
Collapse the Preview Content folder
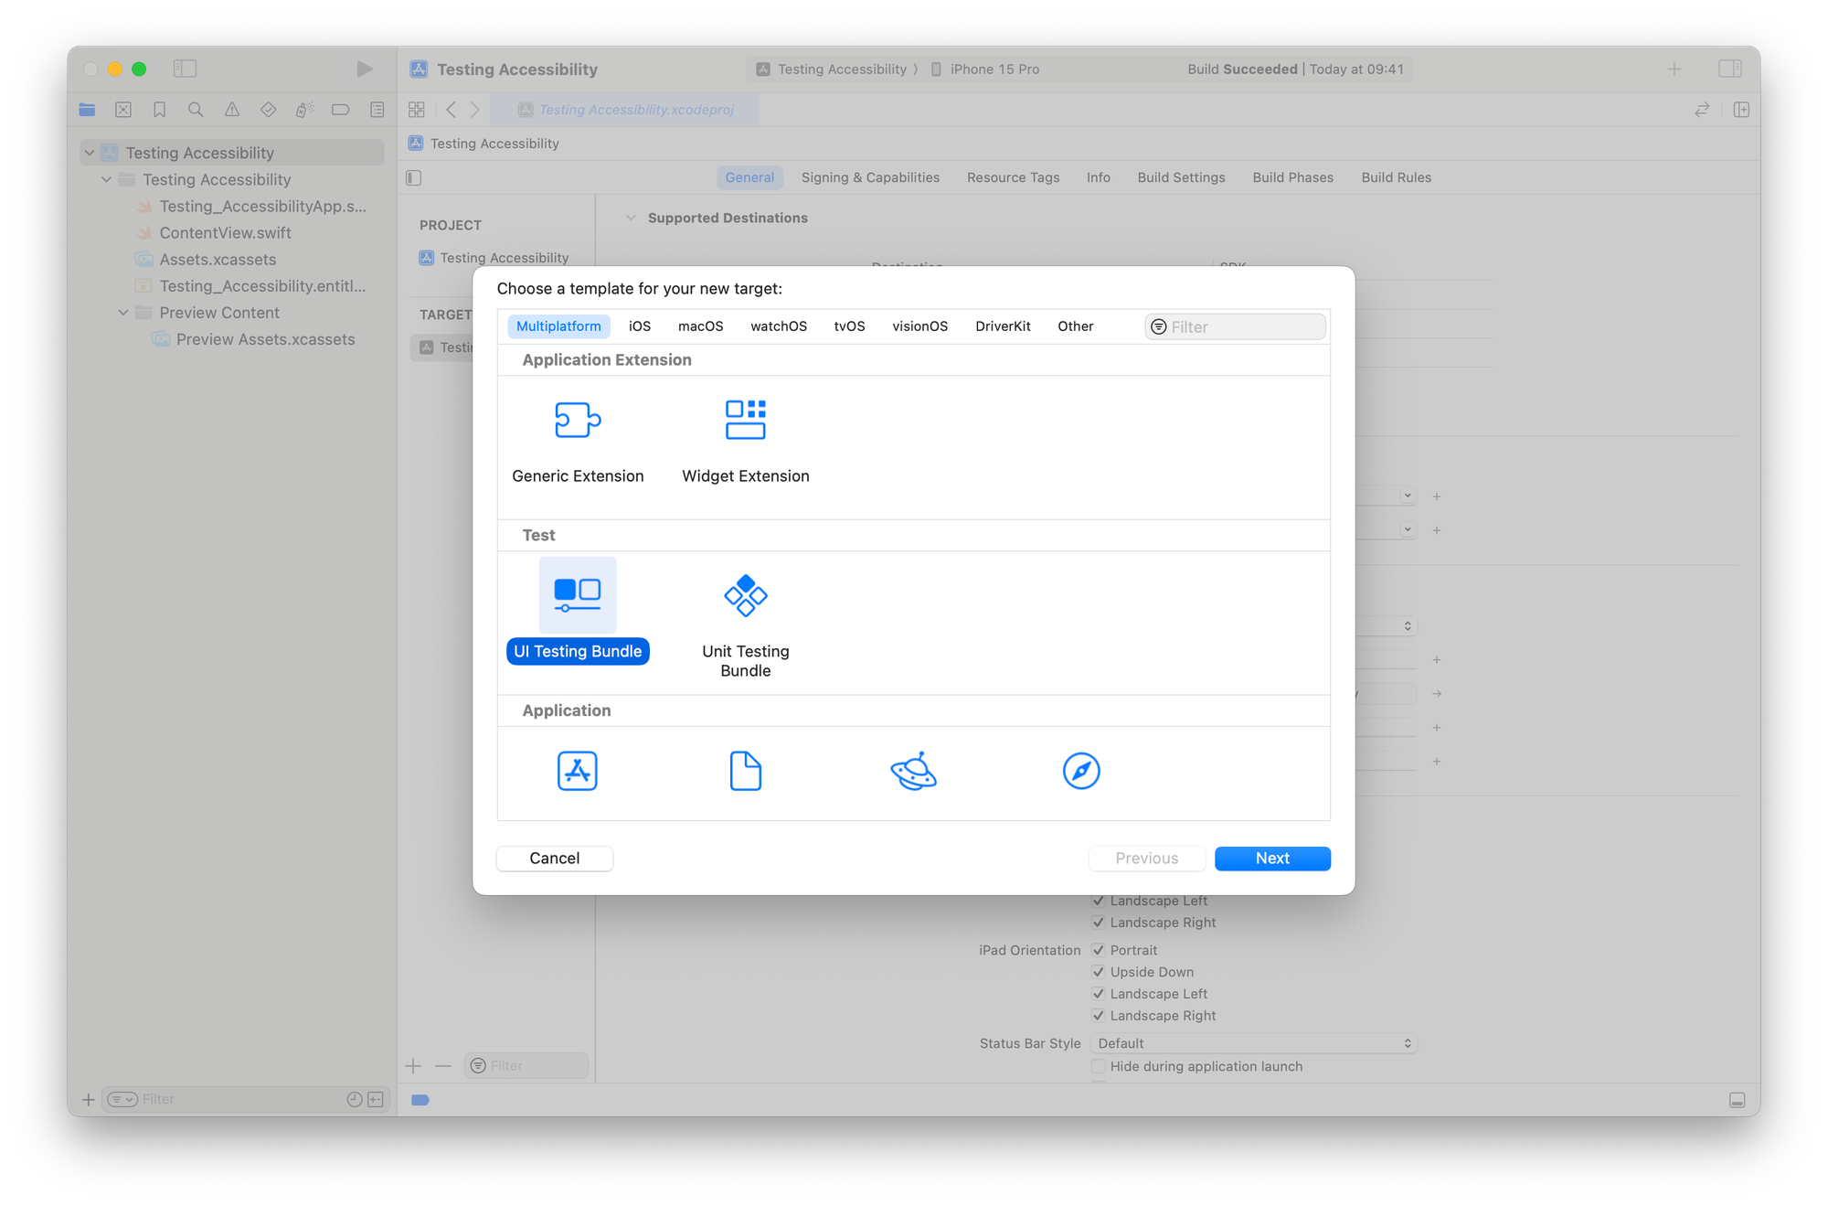[124, 312]
